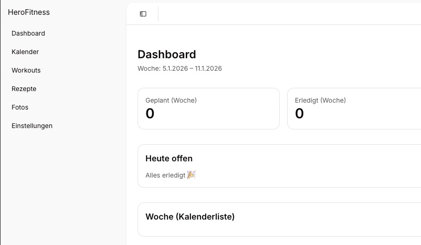Open Einstellungen in the sidebar
Image resolution: width=421 pixels, height=245 pixels.
point(32,126)
